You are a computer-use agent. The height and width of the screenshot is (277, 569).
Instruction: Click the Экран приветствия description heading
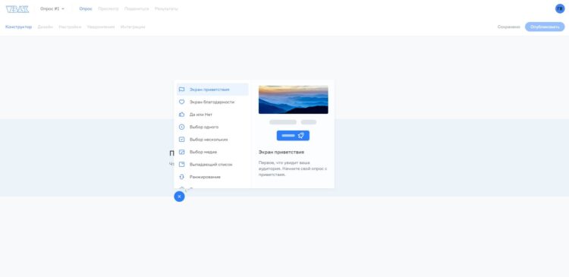click(x=281, y=152)
